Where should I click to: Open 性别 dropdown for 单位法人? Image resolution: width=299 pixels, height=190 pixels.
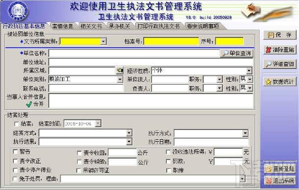(250, 79)
